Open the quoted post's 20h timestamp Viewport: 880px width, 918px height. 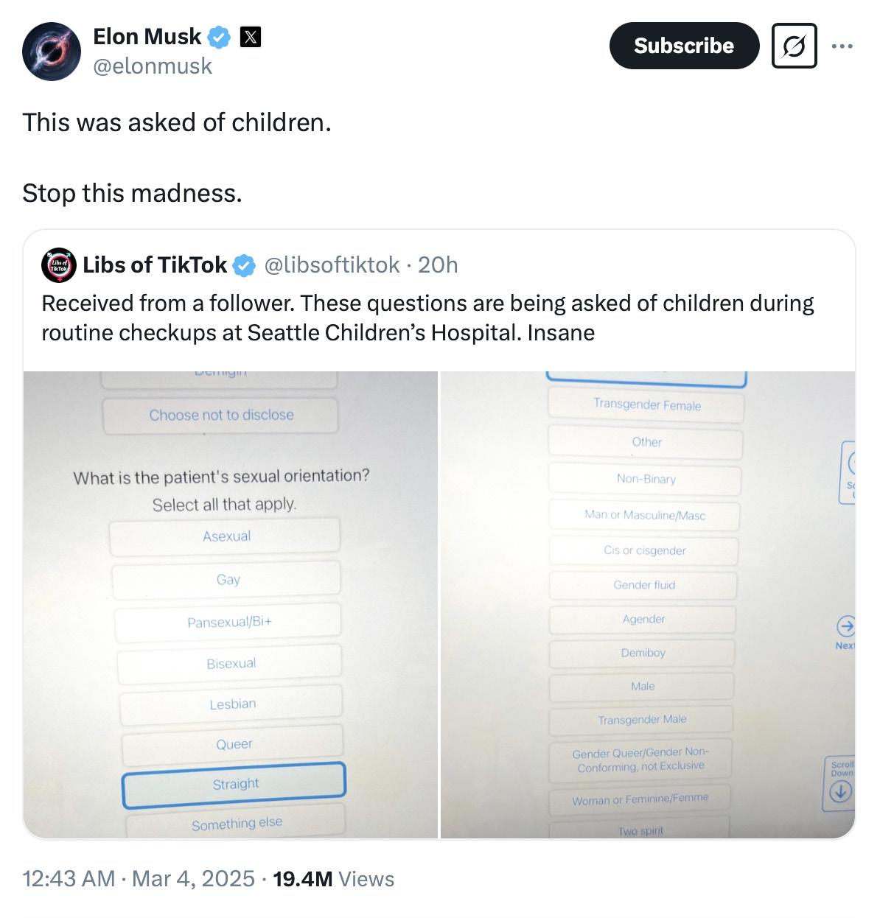point(438,265)
